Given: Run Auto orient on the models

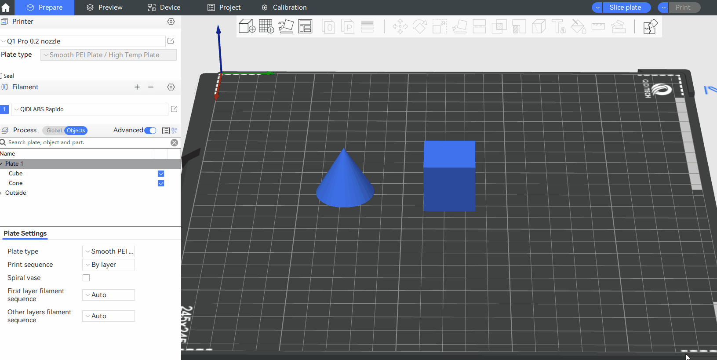Looking at the screenshot, I should coord(286,26).
